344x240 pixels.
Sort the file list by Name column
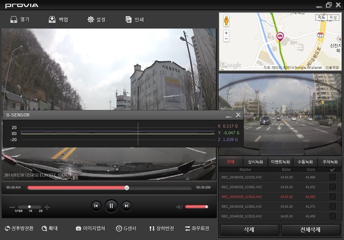coord(245,170)
